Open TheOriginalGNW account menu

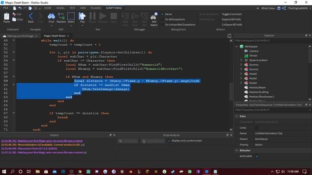[x=298, y=8]
